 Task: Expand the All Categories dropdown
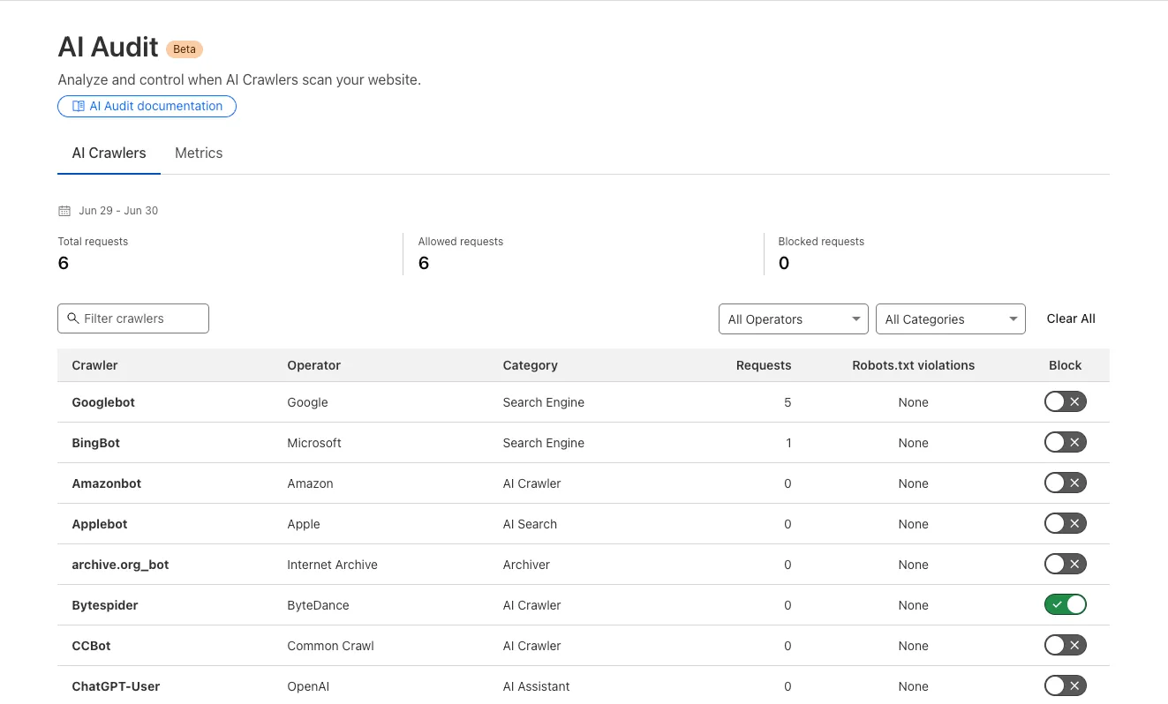[x=950, y=319]
